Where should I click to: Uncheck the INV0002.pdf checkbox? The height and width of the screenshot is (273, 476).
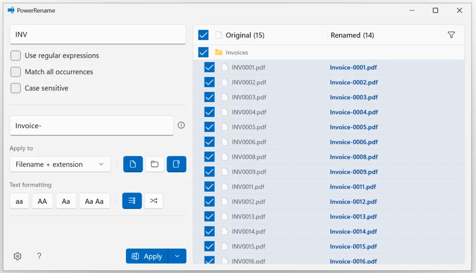coord(210,82)
